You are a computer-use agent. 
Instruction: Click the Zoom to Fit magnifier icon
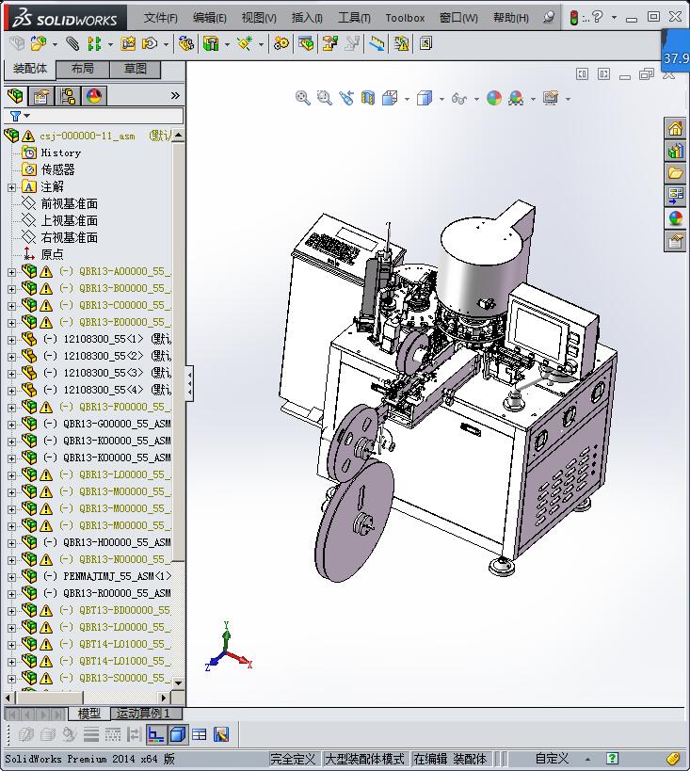pos(303,98)
